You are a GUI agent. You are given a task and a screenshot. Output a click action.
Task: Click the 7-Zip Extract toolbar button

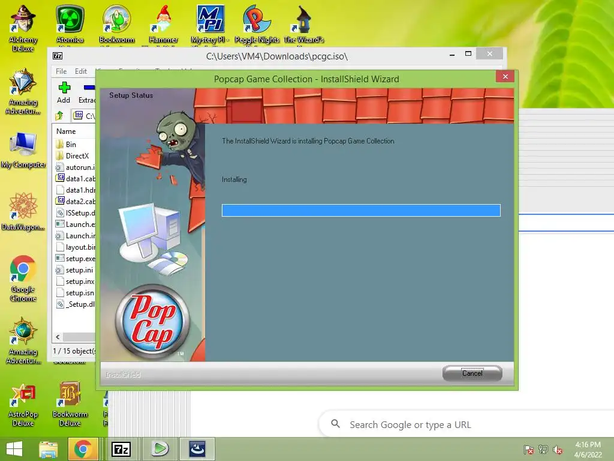[87, 92]
